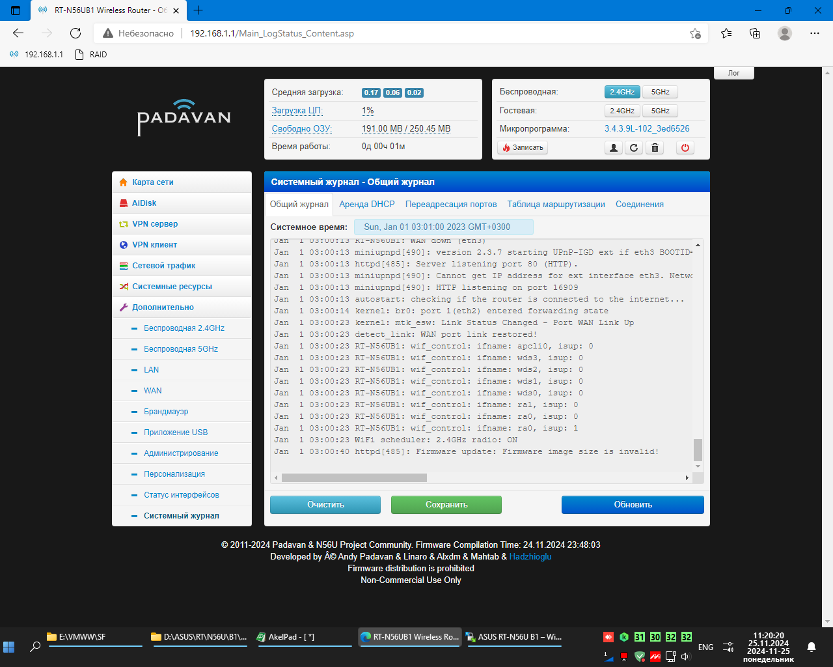Open Карта сети with house icon
833x667 pixels.
click(x=152, y=182)
